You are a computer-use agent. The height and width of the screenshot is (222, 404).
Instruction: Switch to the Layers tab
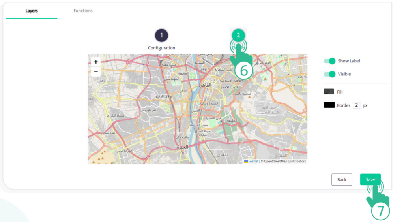[x=32, y=11]
